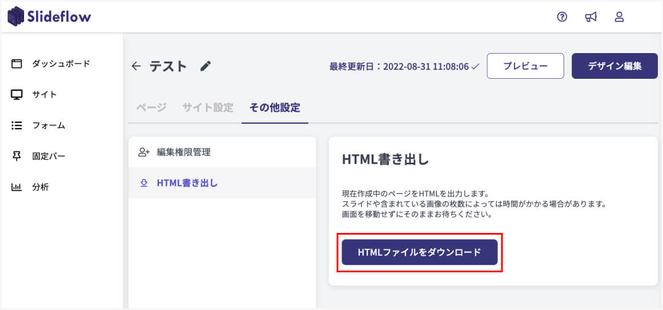Click the help question mark icon
This screenshot has width=663, height=310.
pos(562,17)
